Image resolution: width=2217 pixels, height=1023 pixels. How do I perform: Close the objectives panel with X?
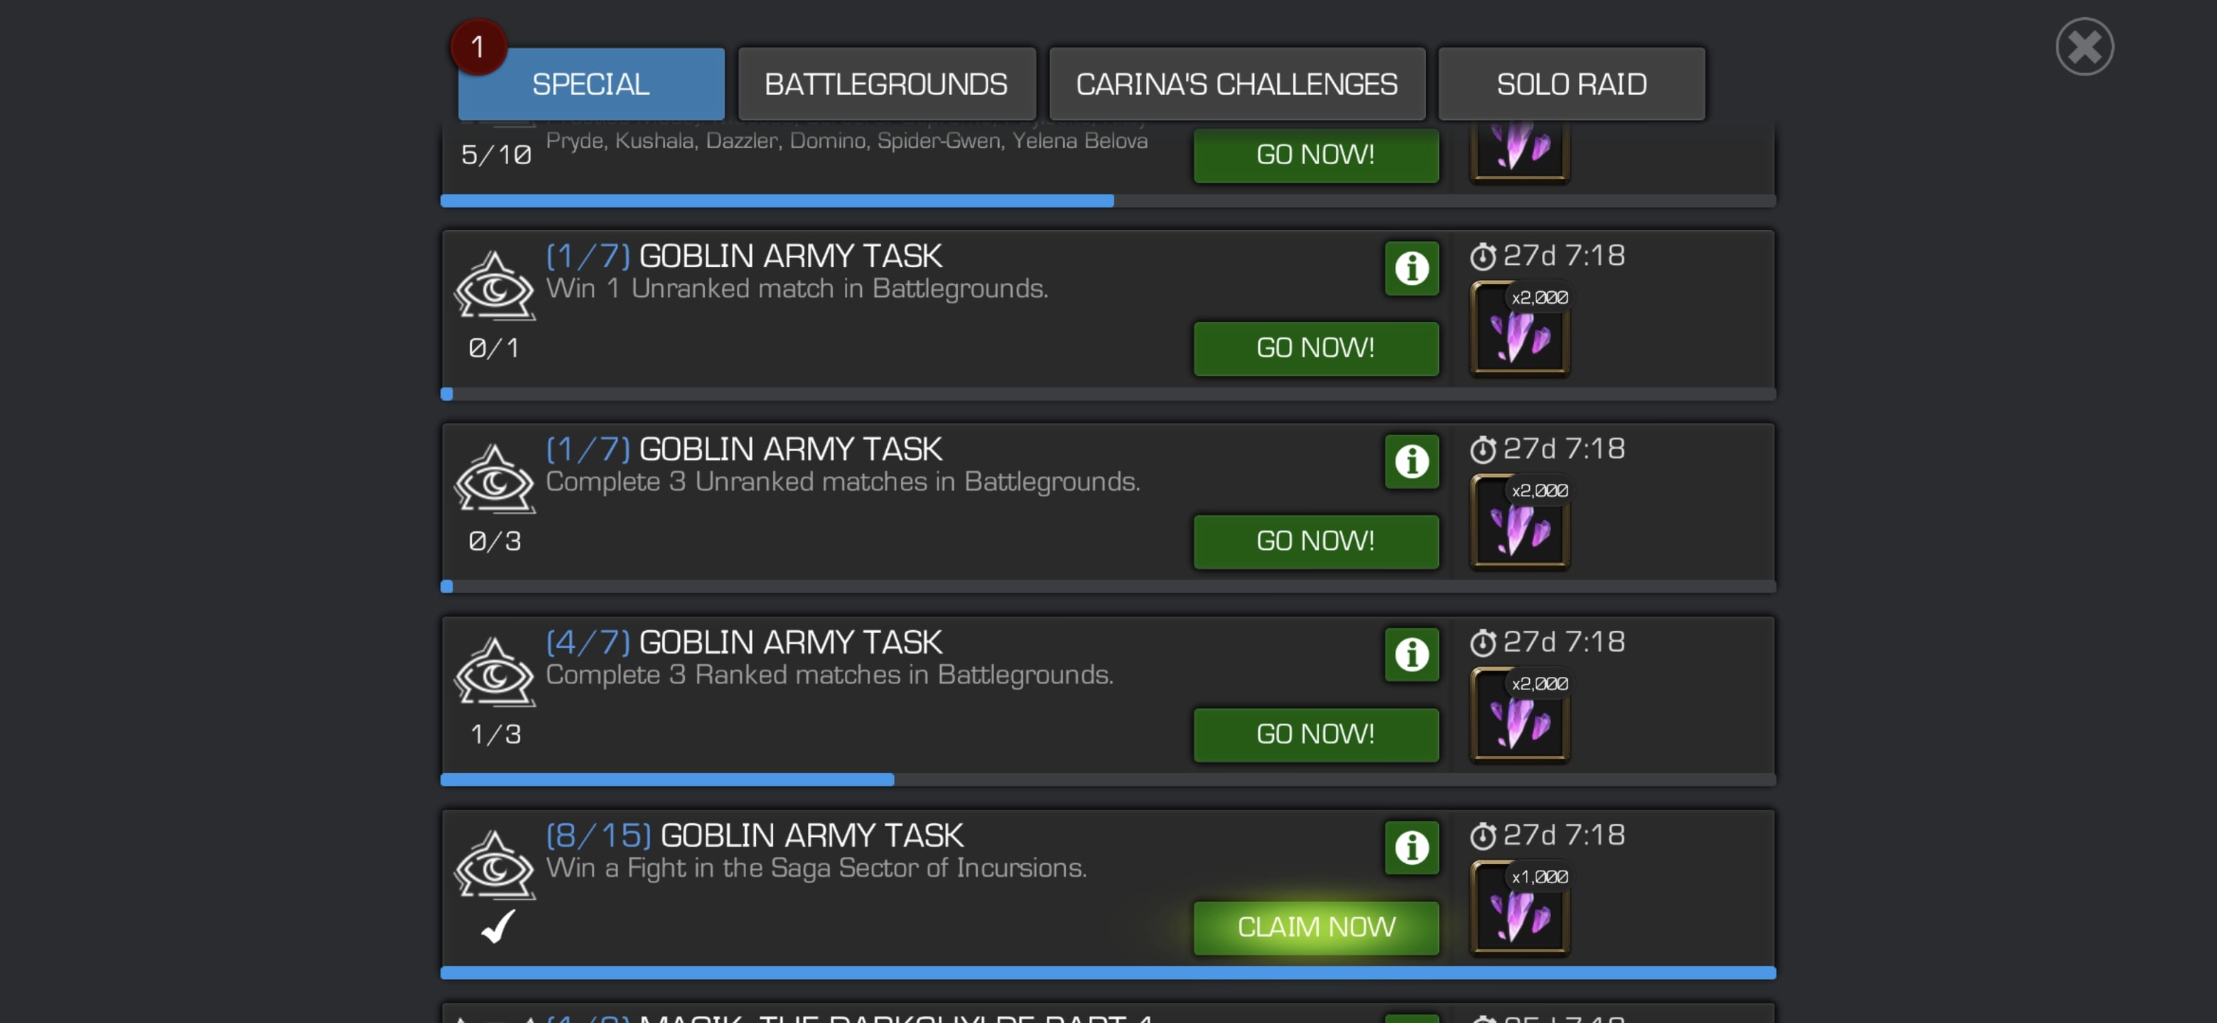pyautogui.click(x=2084, y=48)
